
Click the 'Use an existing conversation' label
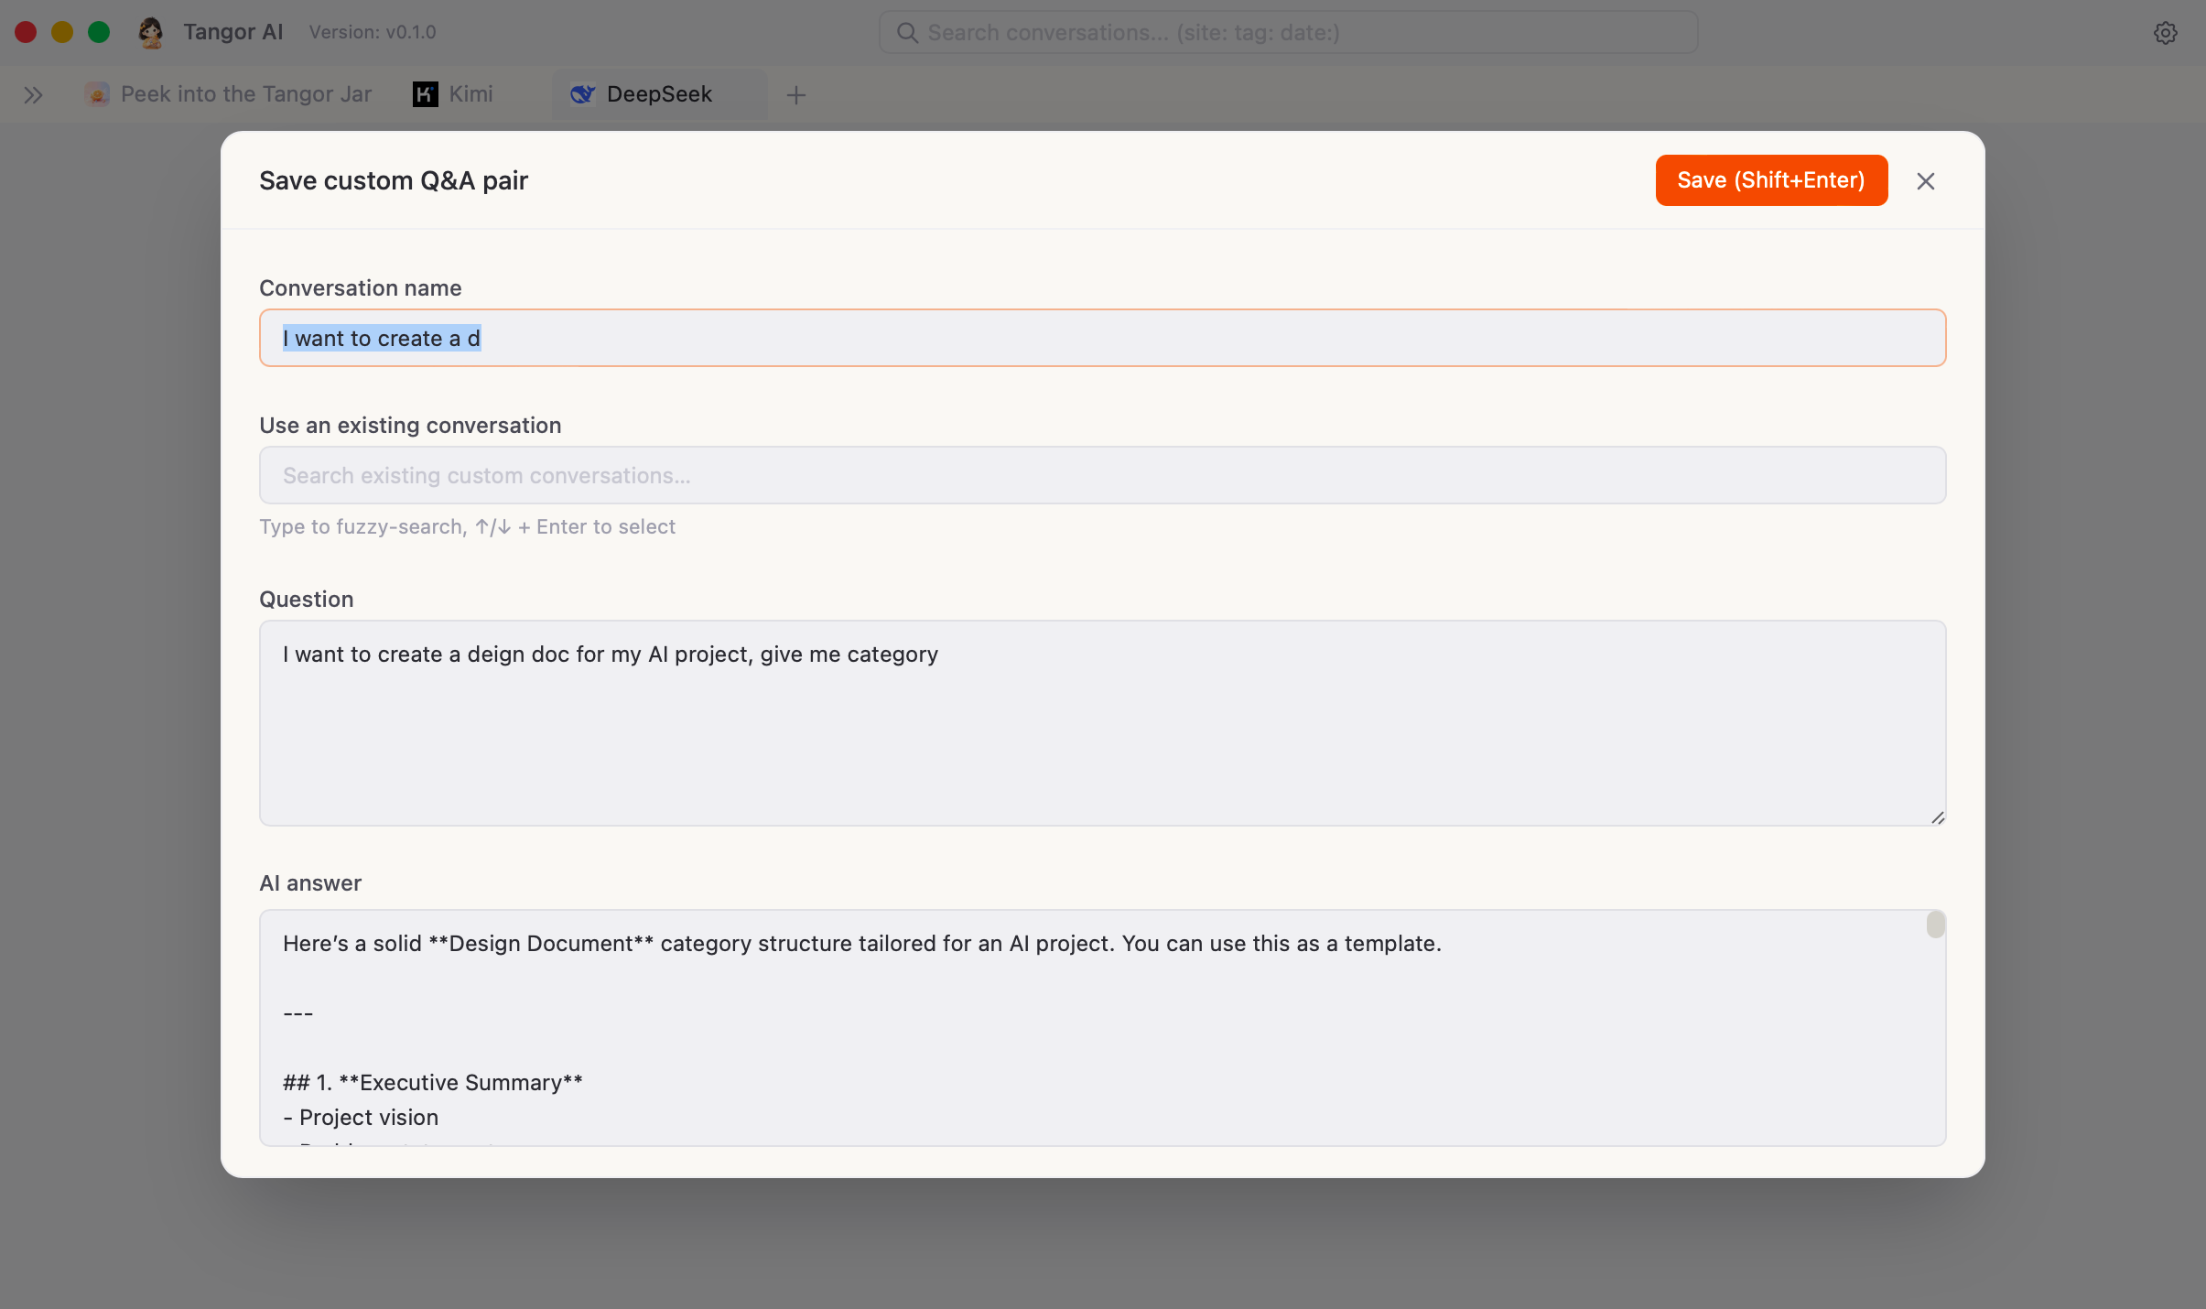point(410,425)
